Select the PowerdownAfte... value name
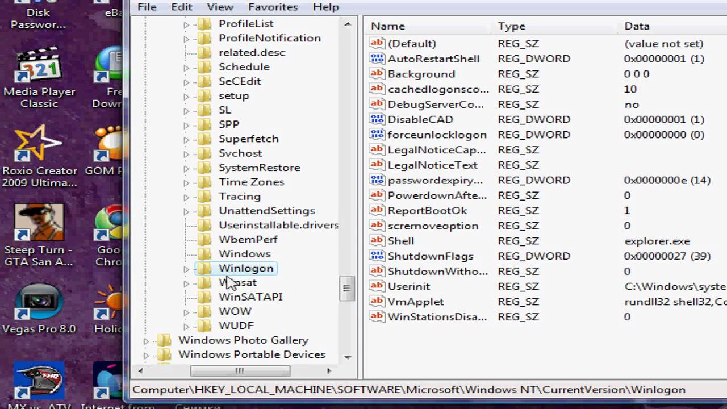 click(437, 195)
